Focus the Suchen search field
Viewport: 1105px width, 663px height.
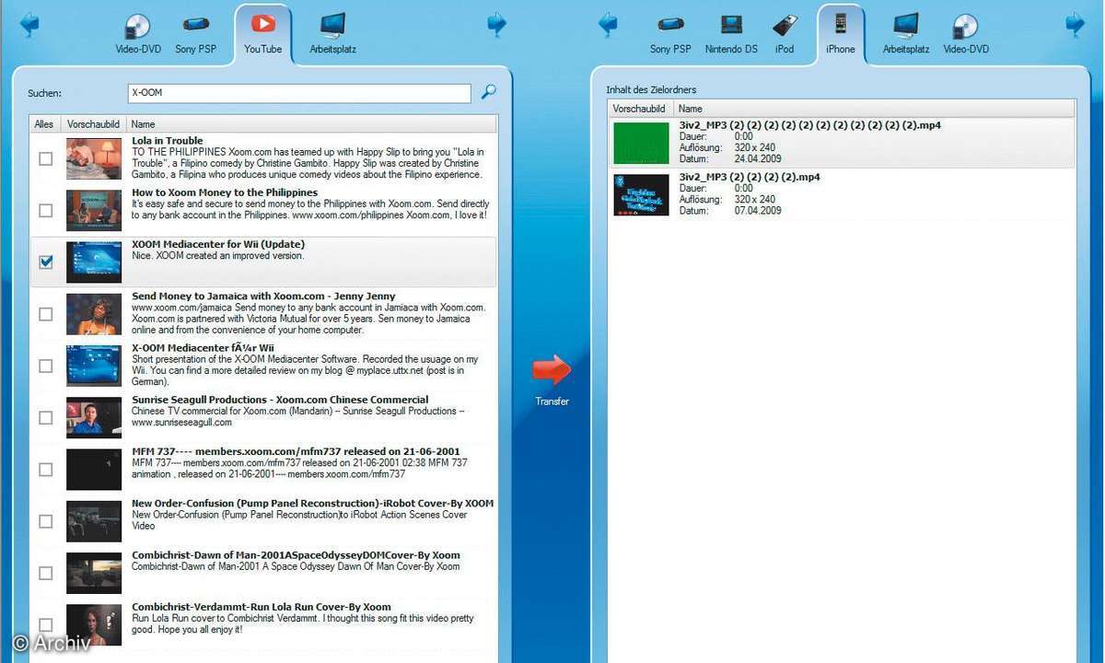coord(299,93)
